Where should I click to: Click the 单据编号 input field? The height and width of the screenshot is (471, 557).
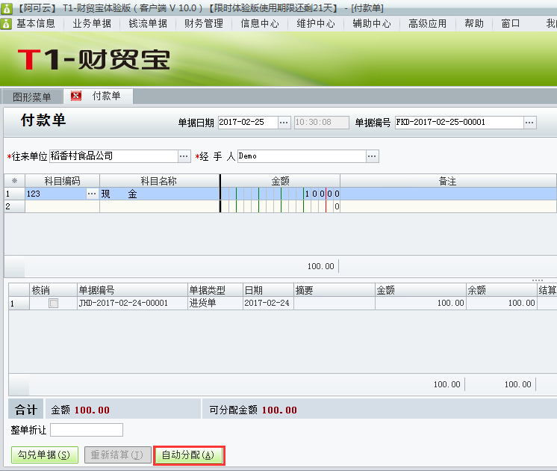(x=459, y=123)
